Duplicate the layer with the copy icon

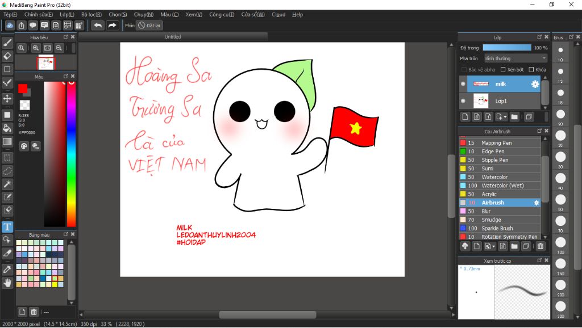[529, 117]
